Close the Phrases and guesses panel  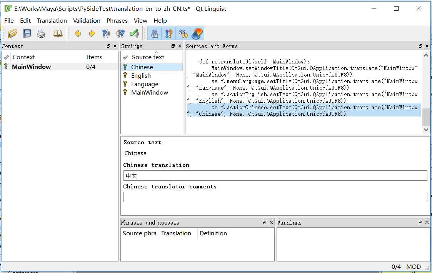271,222
